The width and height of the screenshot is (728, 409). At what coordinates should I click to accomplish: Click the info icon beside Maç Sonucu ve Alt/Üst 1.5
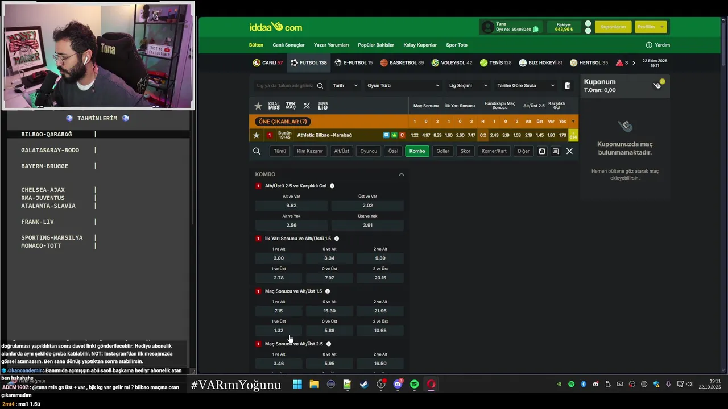click(328, 291)
